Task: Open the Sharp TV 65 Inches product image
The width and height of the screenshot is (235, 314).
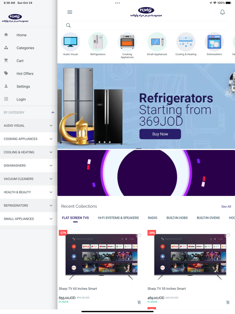Action: point(101,257)
